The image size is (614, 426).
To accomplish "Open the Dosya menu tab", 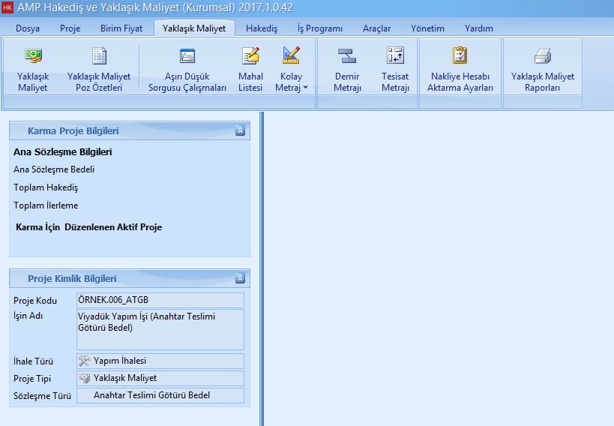I will tap(28, 28).
